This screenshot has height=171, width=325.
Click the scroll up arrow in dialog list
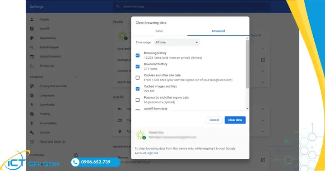[x=247, y=38]
